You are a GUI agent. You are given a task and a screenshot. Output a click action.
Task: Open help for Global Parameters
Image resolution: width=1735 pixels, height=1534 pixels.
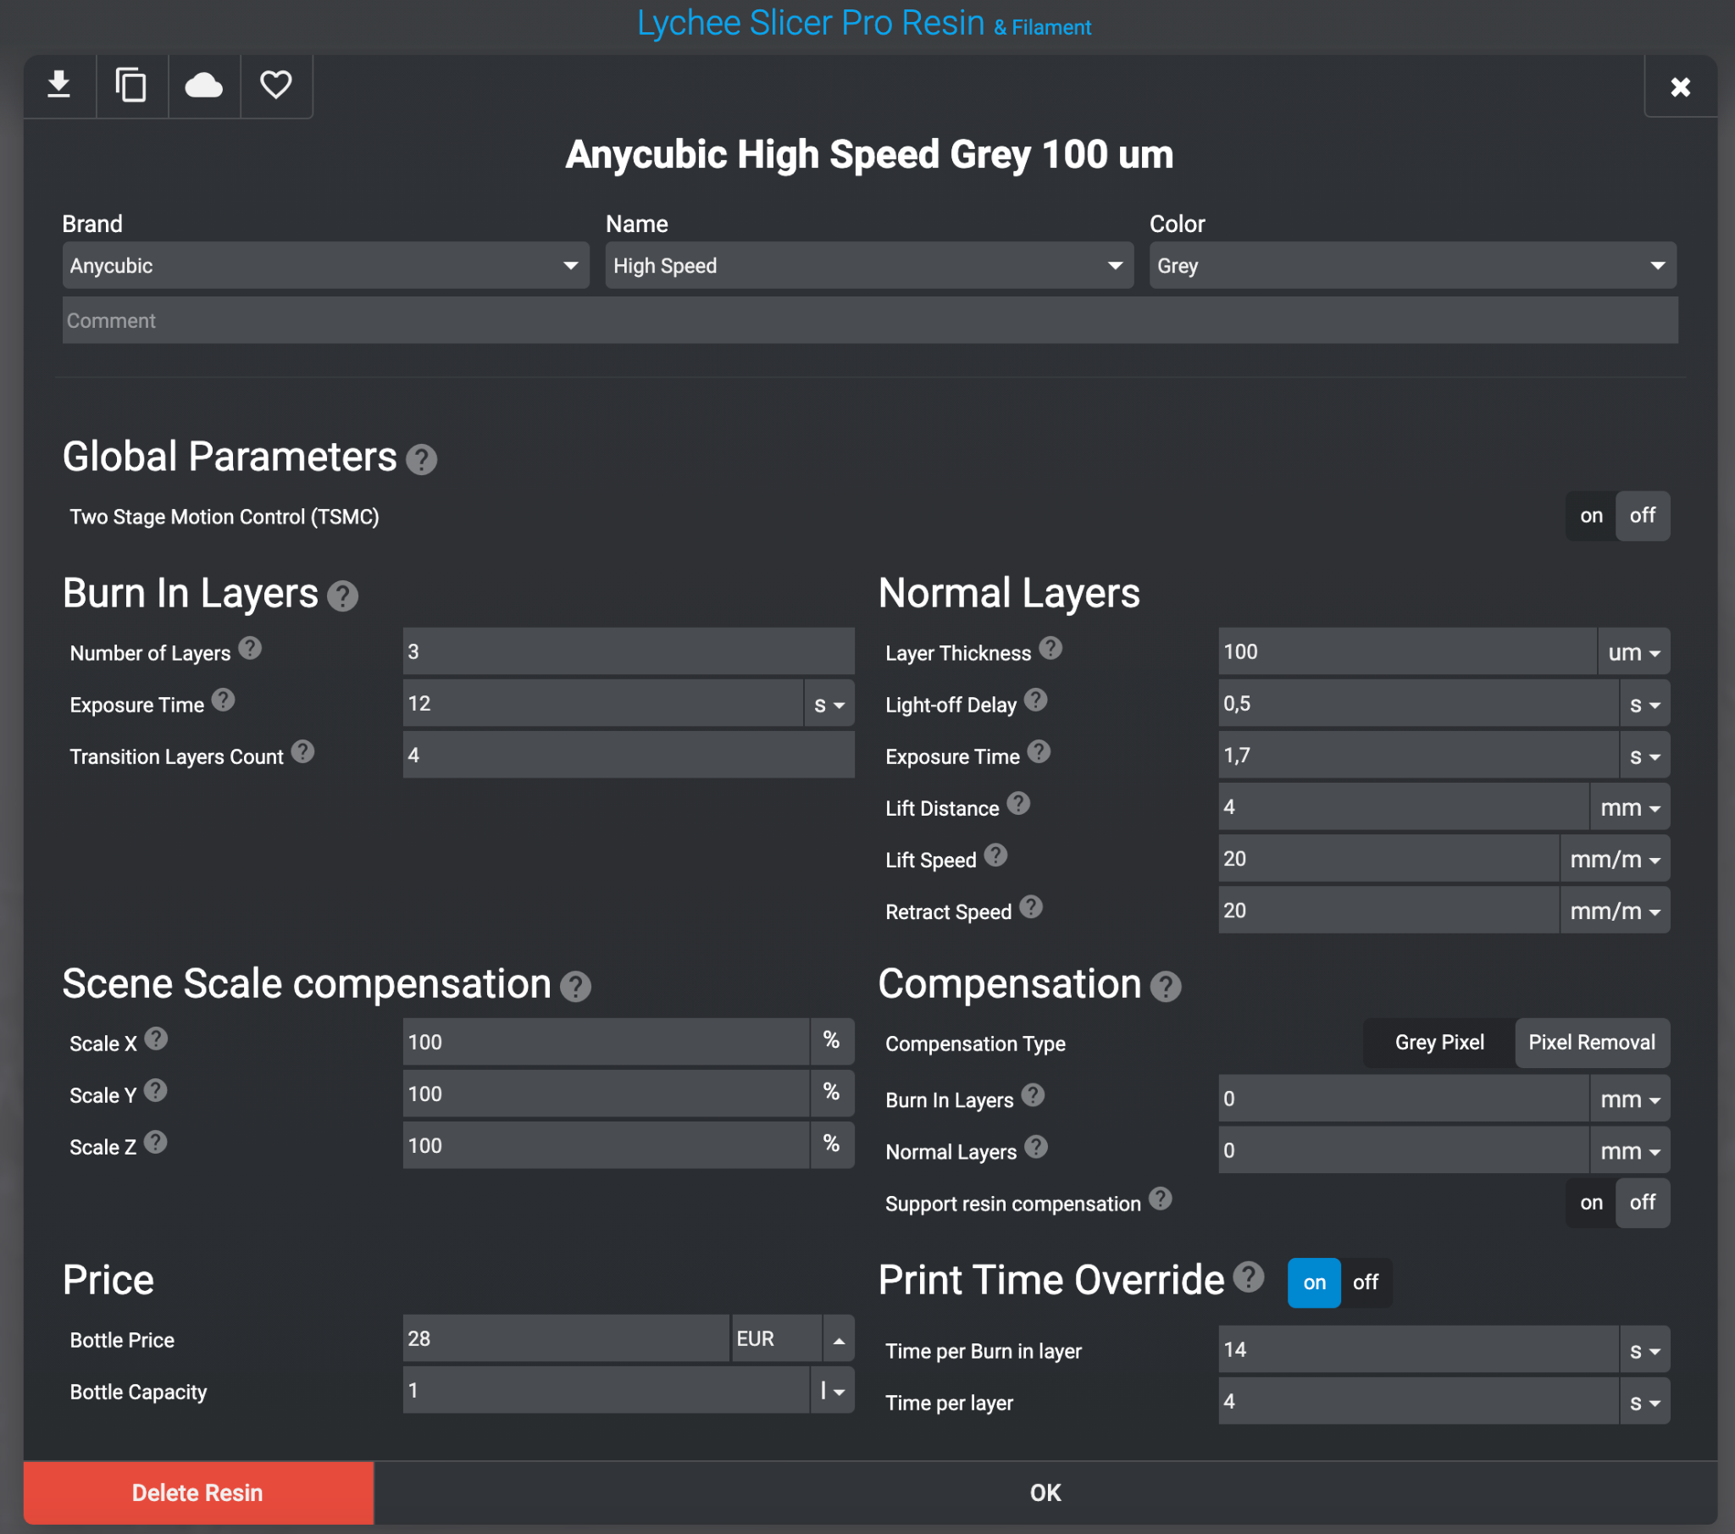(421, 459)
